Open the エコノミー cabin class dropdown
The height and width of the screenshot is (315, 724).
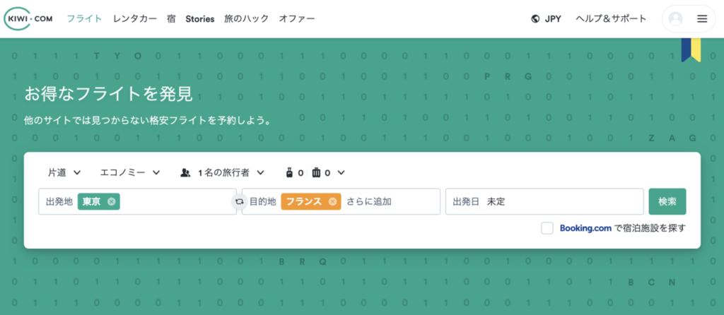click(x=130, y=173)
